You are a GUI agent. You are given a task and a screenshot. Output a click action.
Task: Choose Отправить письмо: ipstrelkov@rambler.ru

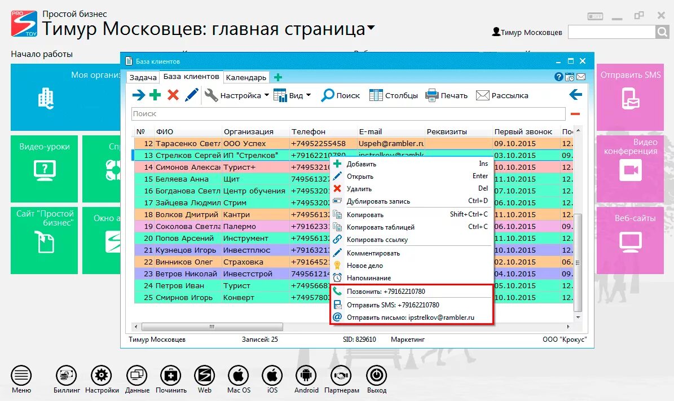[x=411, y=317]
